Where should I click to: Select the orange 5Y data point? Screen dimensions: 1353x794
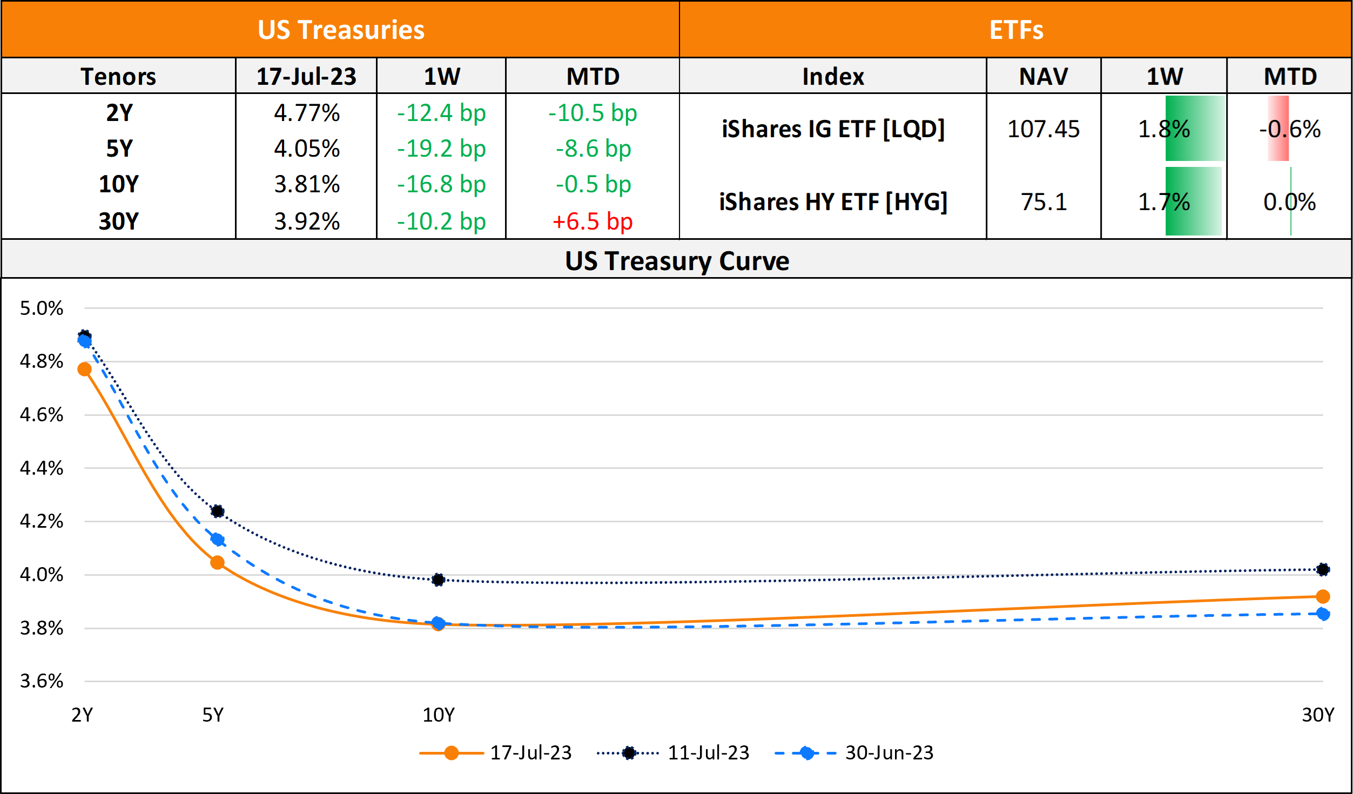click(x=217, y=563)
